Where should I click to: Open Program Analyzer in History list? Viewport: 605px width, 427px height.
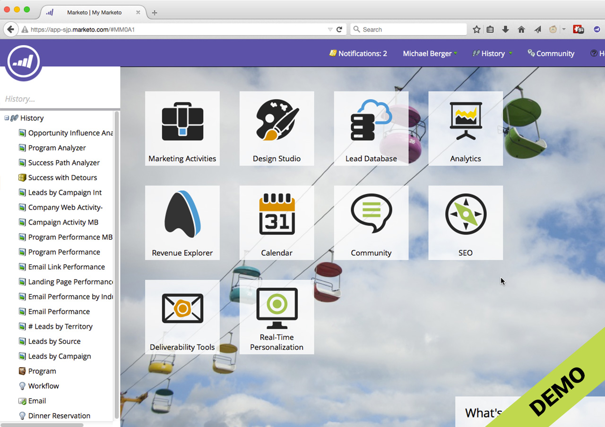(x=57, y=148)
